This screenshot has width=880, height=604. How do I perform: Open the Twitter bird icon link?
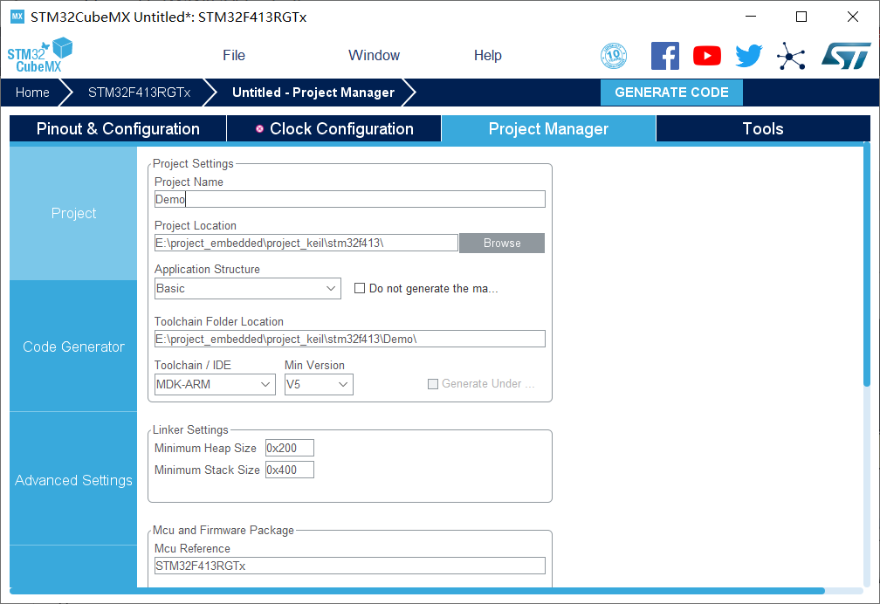(x=749, y=56)
